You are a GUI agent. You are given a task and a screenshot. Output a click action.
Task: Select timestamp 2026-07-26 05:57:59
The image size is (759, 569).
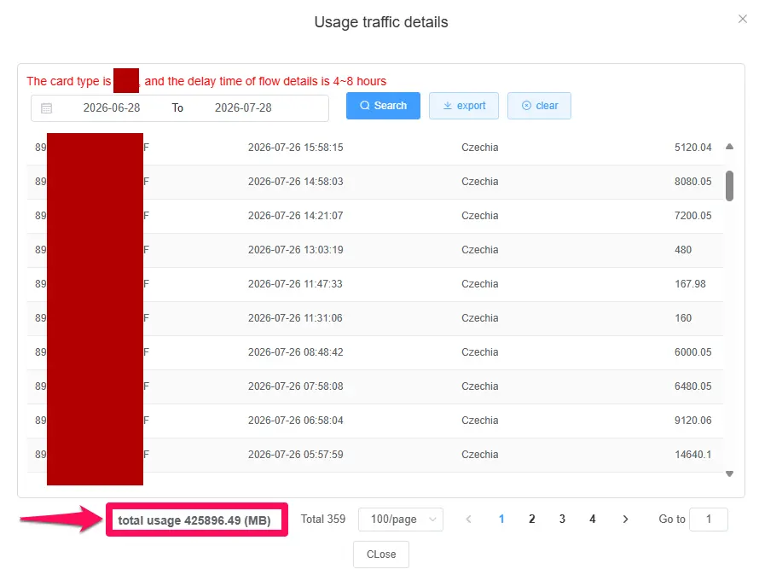click(295, 455)
